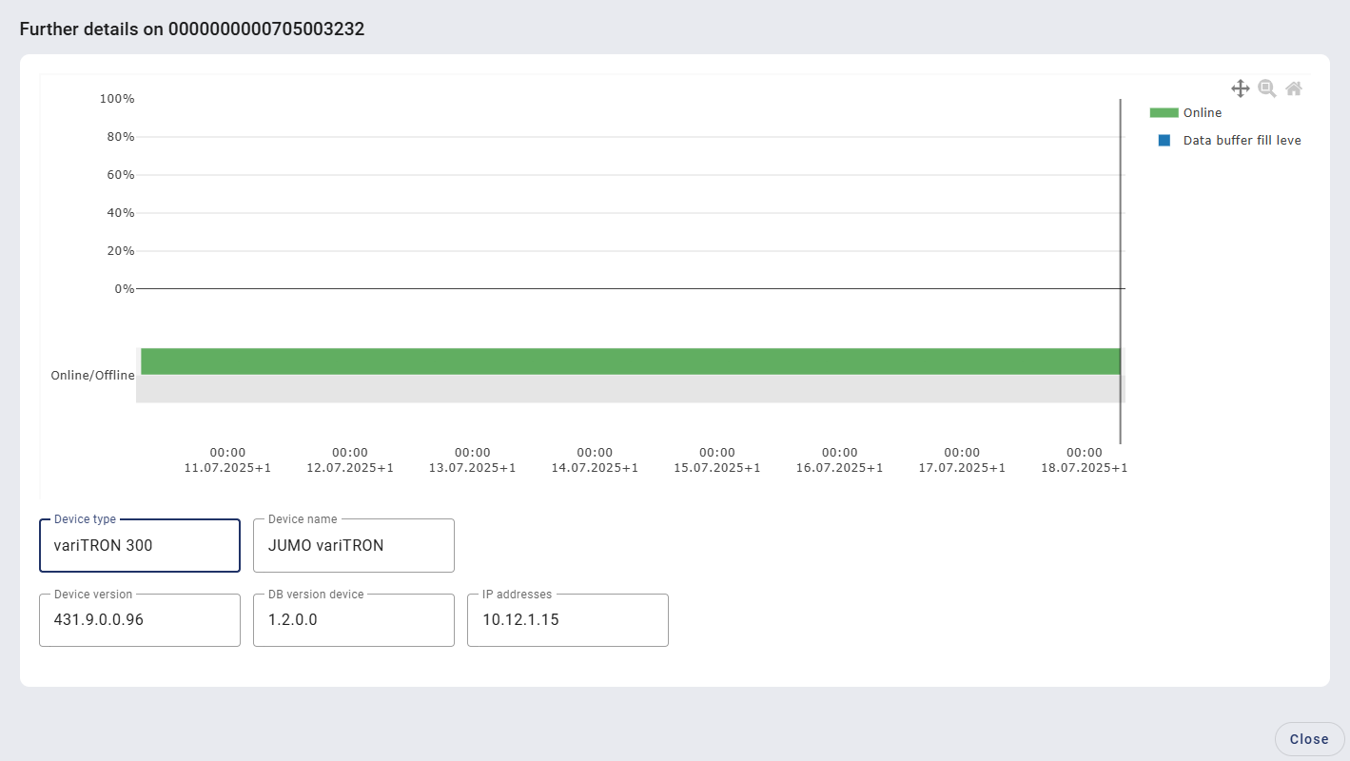Click the blue Data buffer legend swatch
The height and width of the screenshot is (761, 1350).
(x=1164, y=140)
